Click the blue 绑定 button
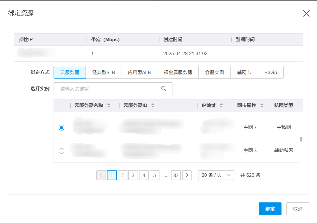Viewport: 317px width, 223px height. (270, 209)
